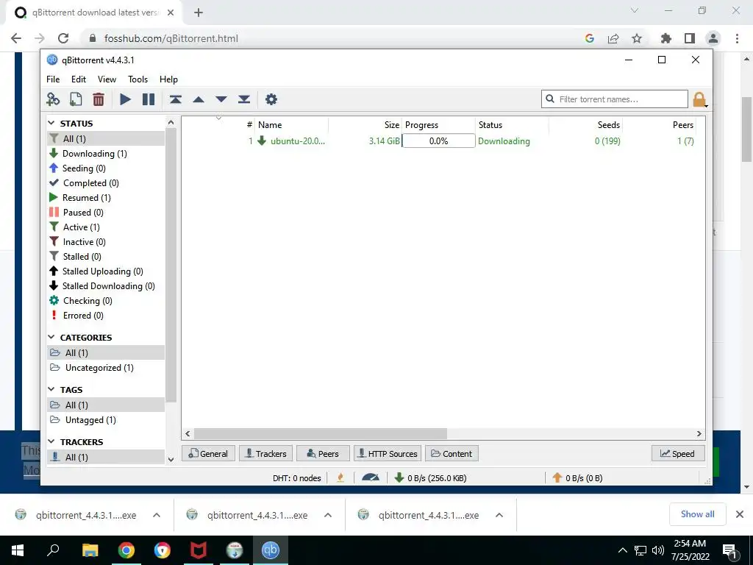Click the ubuntu torrent progress bar
The width and height of the screenshot is (753, 565).
click(438, 141)
